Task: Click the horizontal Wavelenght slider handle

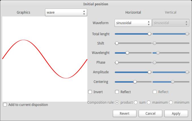Action: [127, 53]
